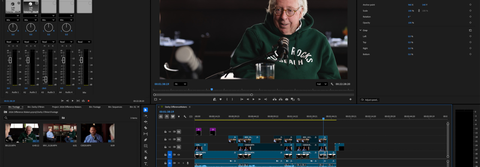Select the Hand tool
Screen dimensions: 480x167
tap(146, 158)
